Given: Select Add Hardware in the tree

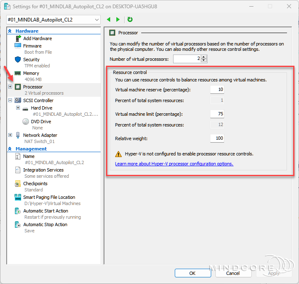Looking at the screenshot, I should (x=37, y=38).
